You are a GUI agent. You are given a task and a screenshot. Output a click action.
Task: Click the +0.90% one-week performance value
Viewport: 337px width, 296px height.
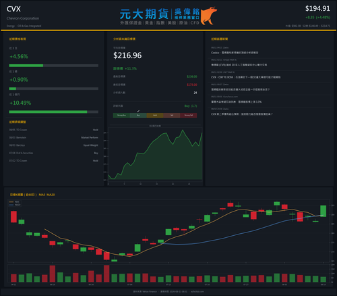pos(19,80)
